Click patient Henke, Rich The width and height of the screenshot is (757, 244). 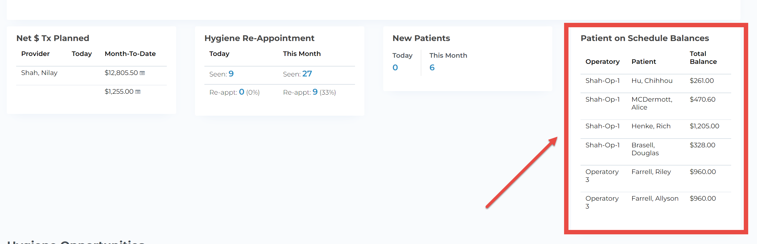[x=651, y=126]
